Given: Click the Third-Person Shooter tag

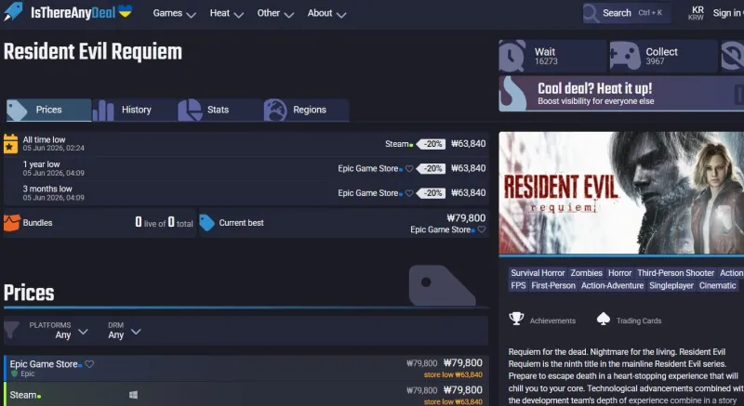Looking at the screenshot, I should tap(675, 273).
